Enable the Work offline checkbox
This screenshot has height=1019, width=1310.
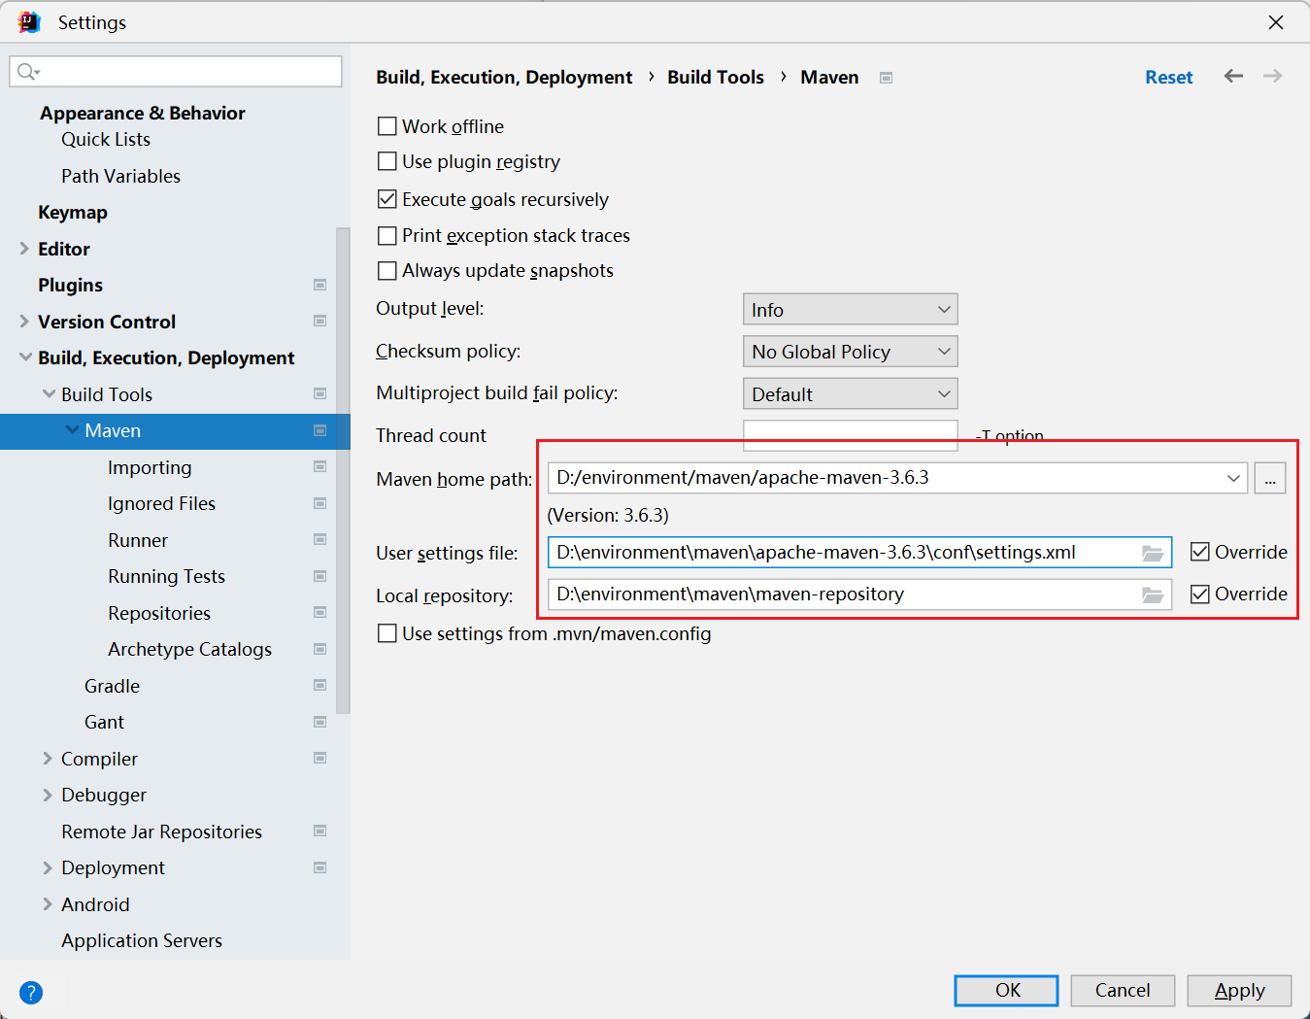(386, 126)
